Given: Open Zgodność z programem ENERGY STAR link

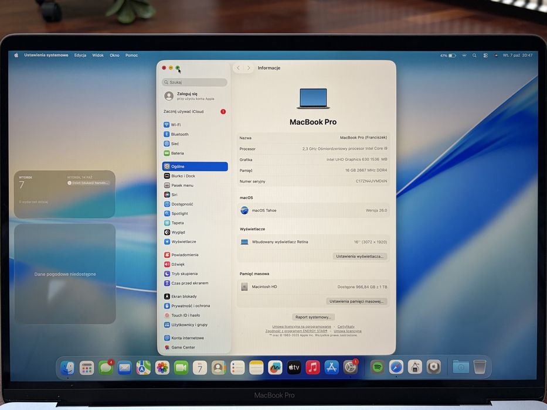Looking at the screenshot, I should pyautogui.click(x=296, y=331).
